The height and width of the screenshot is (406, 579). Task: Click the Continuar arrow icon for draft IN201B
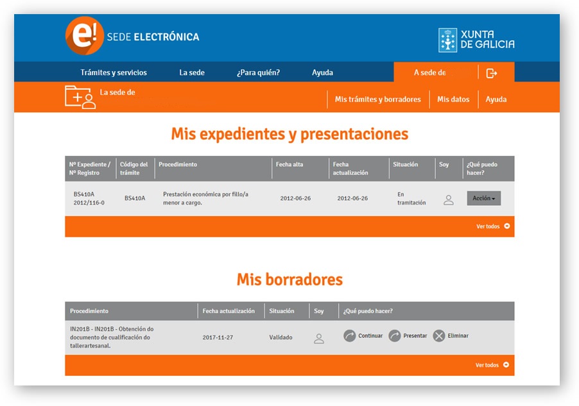(x=350, y=335)
